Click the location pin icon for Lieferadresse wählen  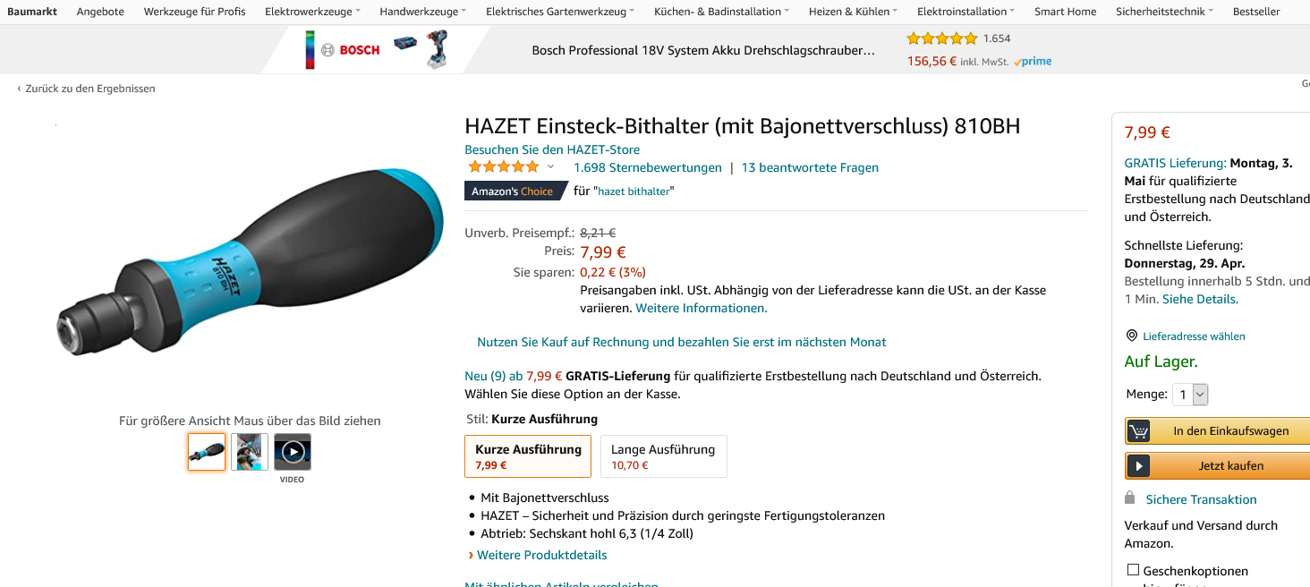click(1132, 336)
